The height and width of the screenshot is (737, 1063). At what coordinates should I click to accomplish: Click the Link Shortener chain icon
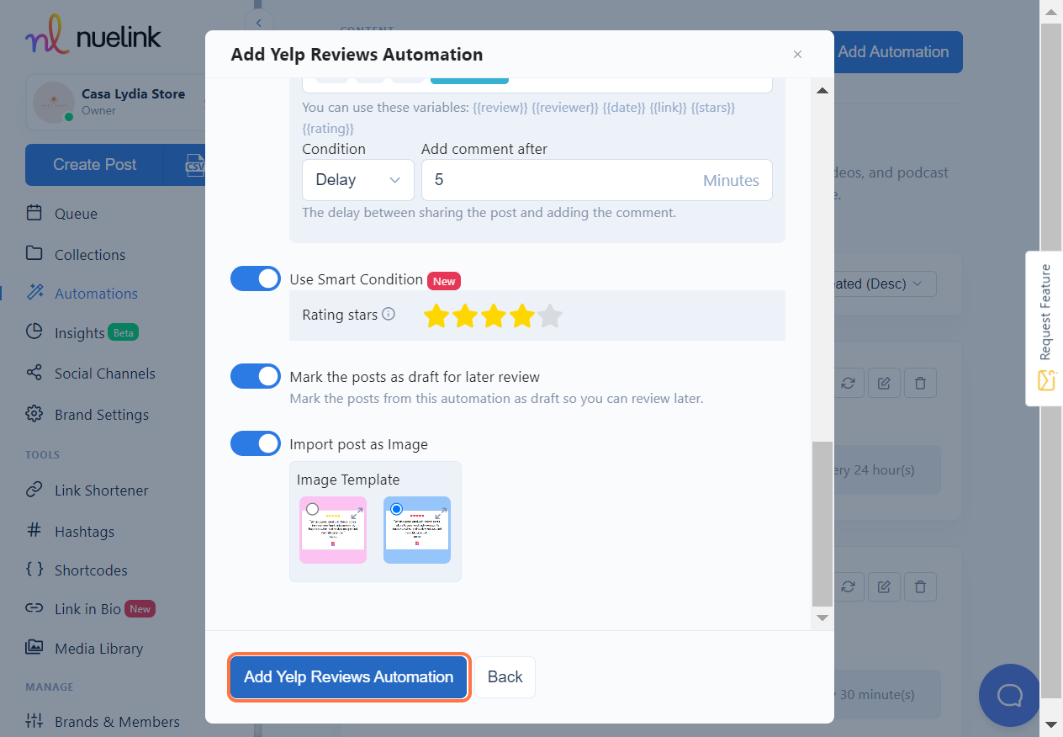click(34, 490)
